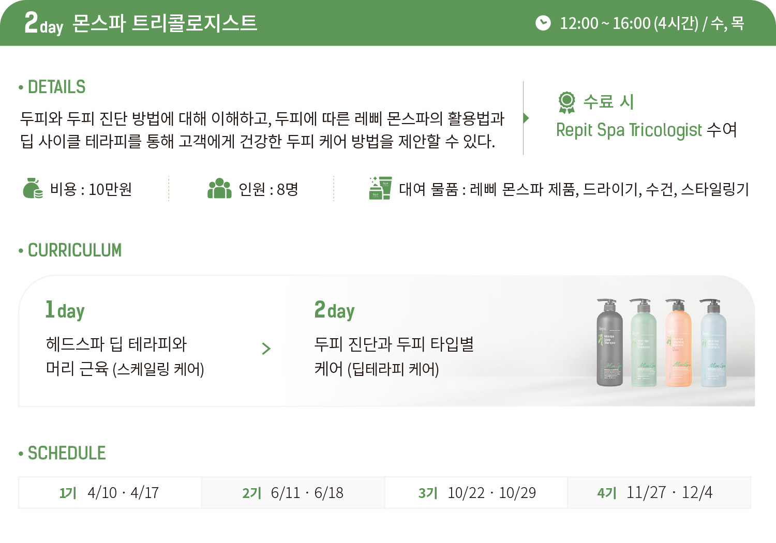Click the clock icon beside the 12:00 time

(x=543, y=23)
